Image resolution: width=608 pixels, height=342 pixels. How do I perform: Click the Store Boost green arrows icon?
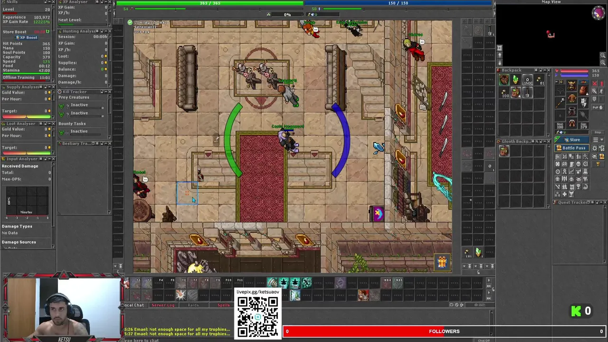(47, 32)
